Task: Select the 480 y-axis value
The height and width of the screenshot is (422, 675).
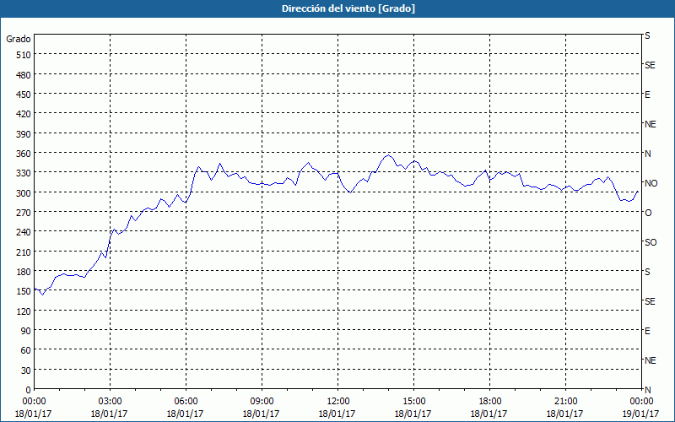Action: (x=24, y=75)
